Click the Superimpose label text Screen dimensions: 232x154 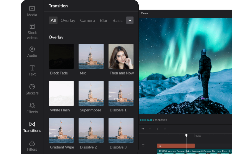[x=90, y=110]
